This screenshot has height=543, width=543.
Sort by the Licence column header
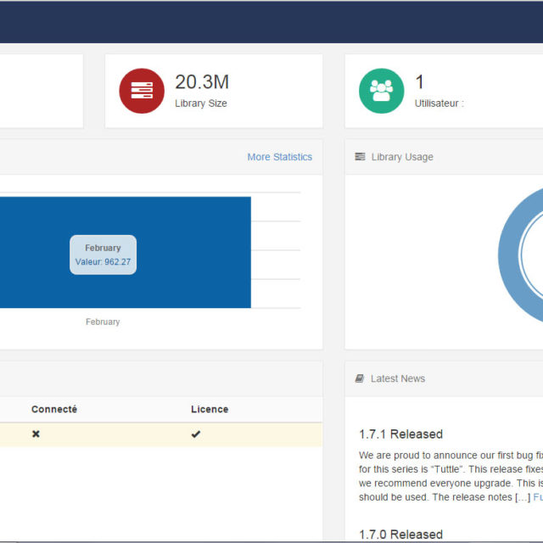point(210,409)
